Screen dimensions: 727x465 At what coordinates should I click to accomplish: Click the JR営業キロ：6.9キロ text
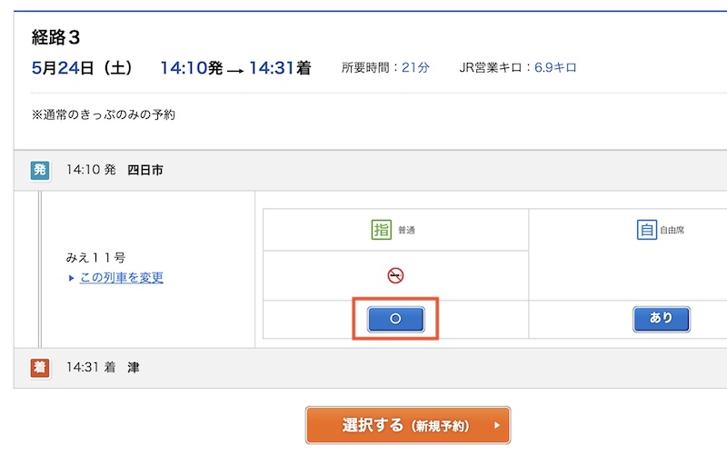518,67
